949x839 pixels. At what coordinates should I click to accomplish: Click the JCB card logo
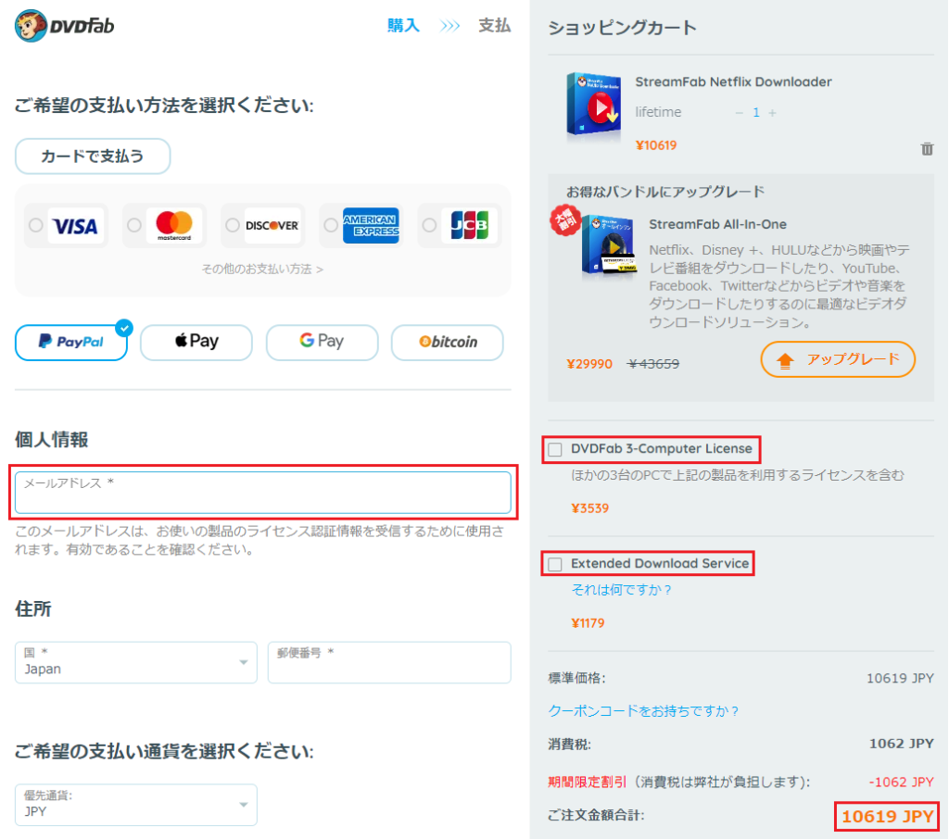470,226
